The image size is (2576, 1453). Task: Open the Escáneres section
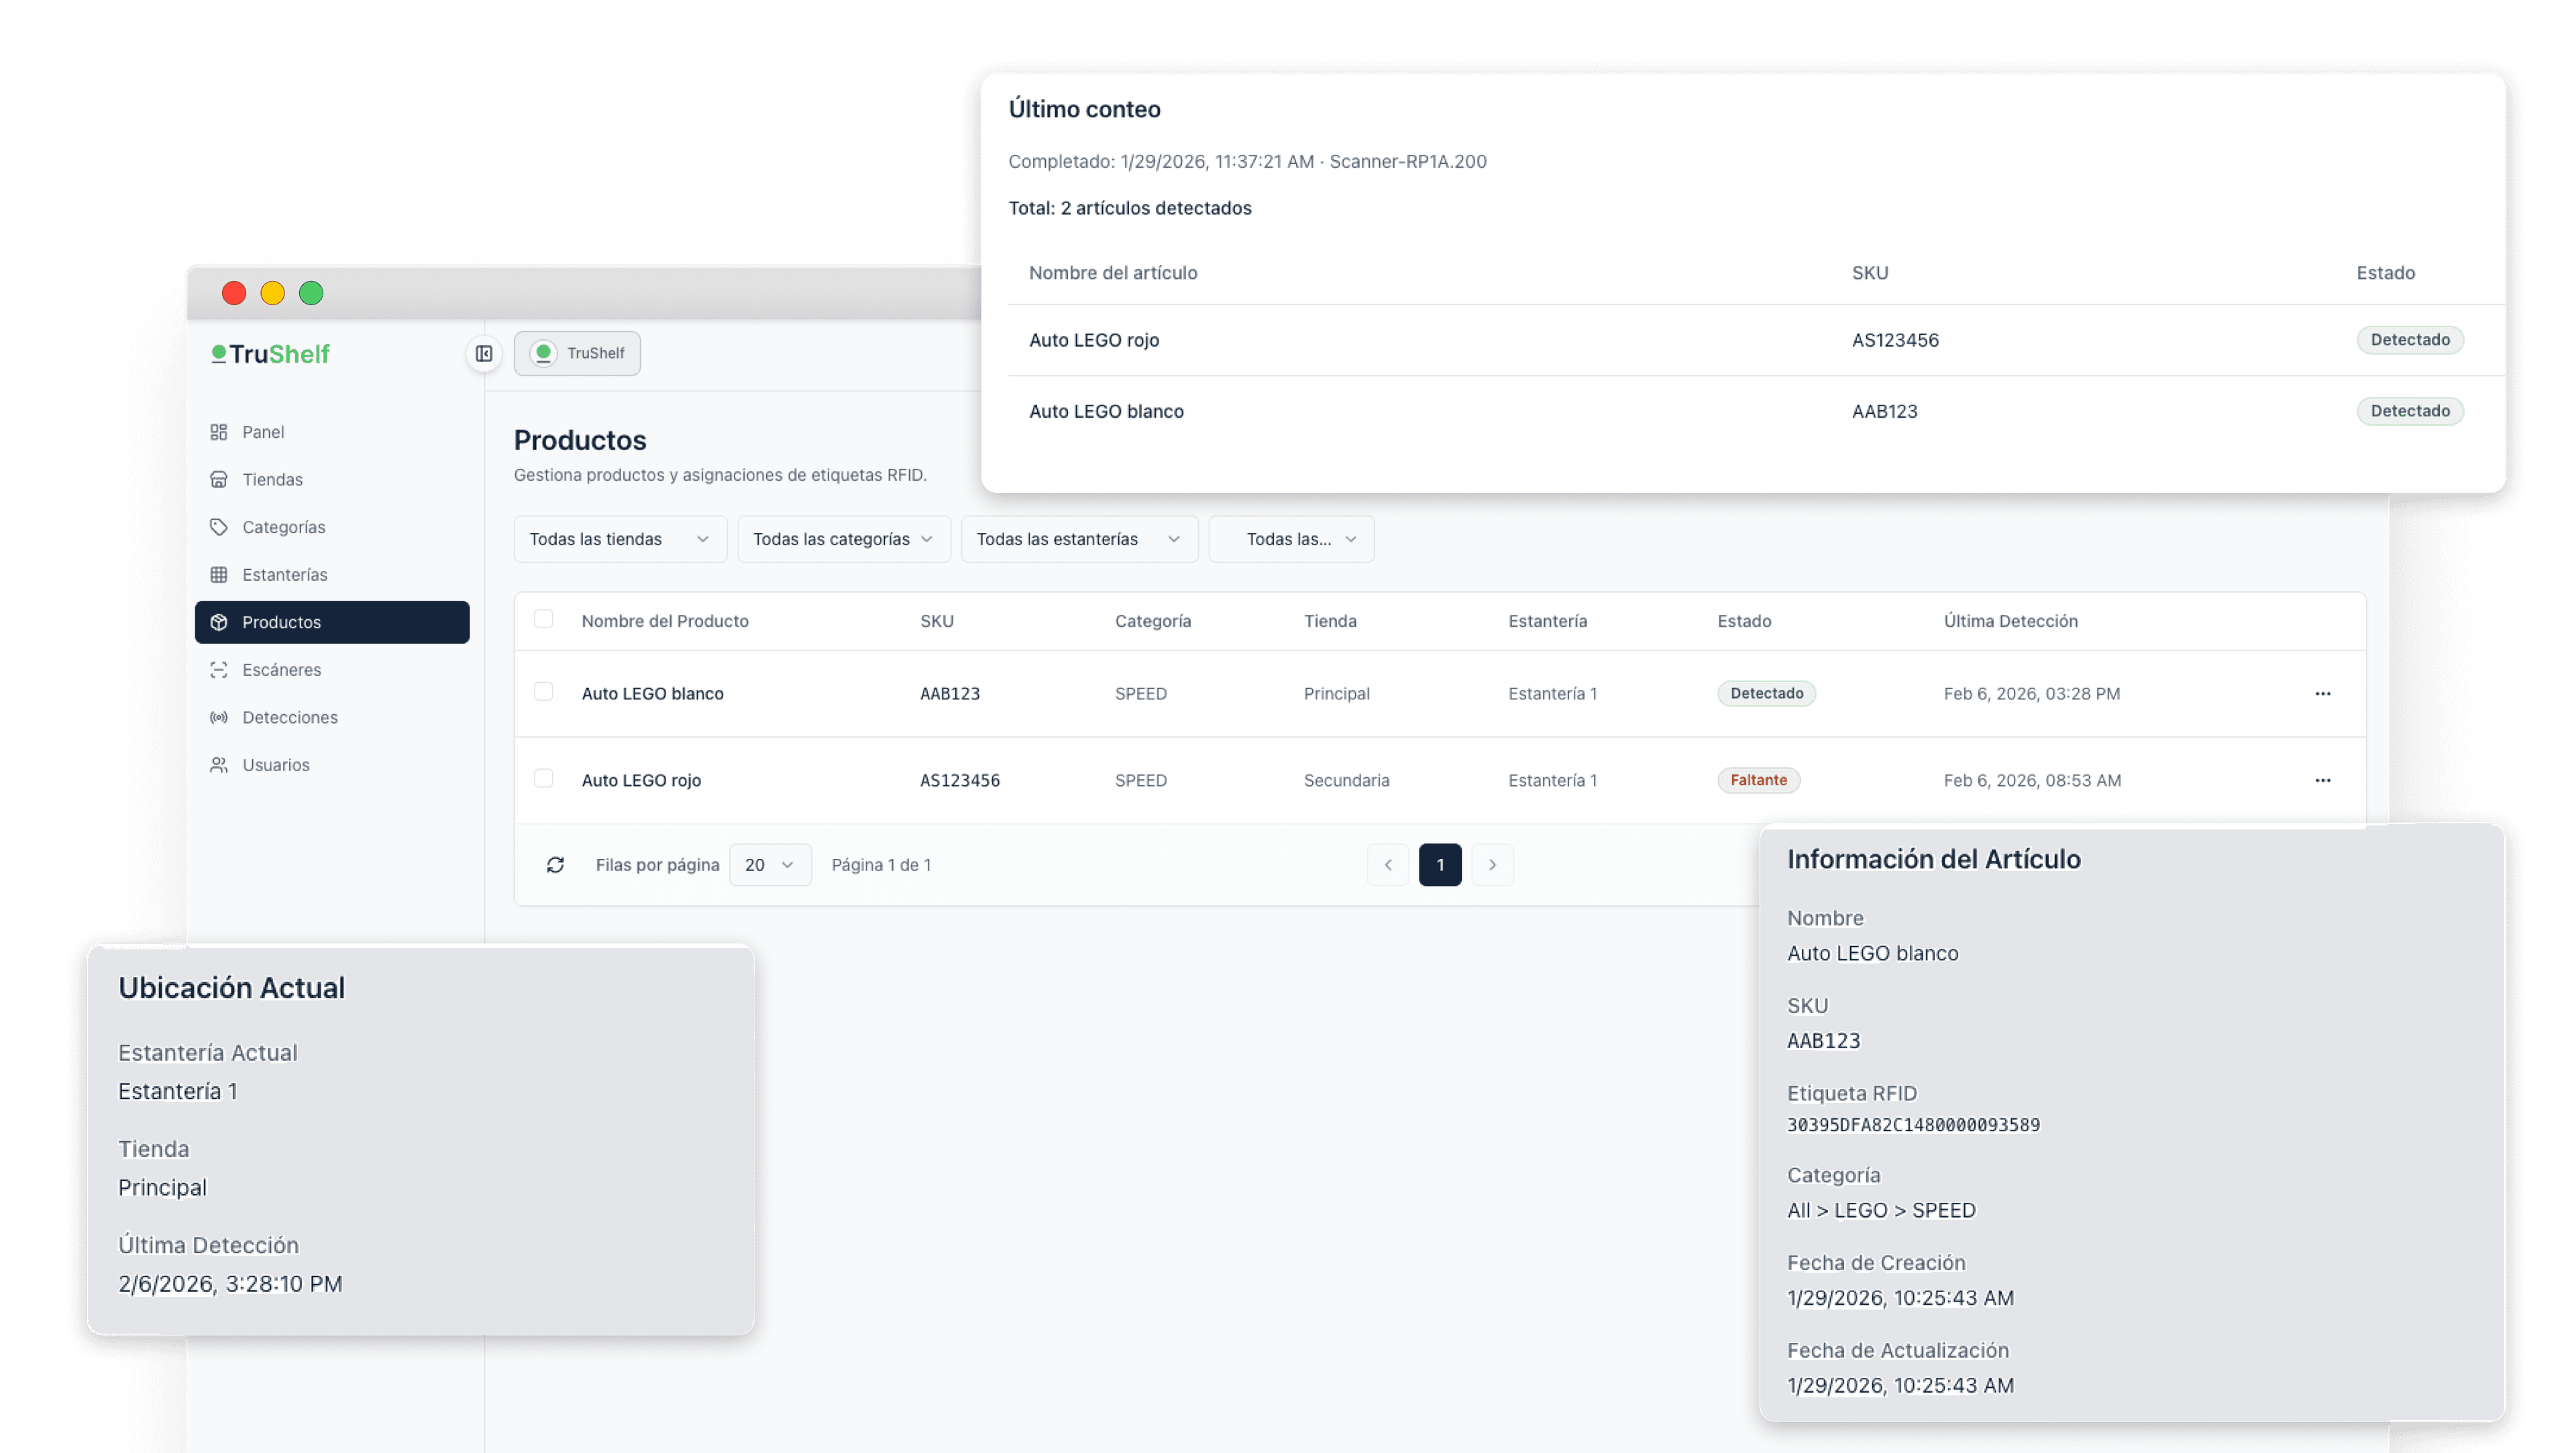(282, 670)
